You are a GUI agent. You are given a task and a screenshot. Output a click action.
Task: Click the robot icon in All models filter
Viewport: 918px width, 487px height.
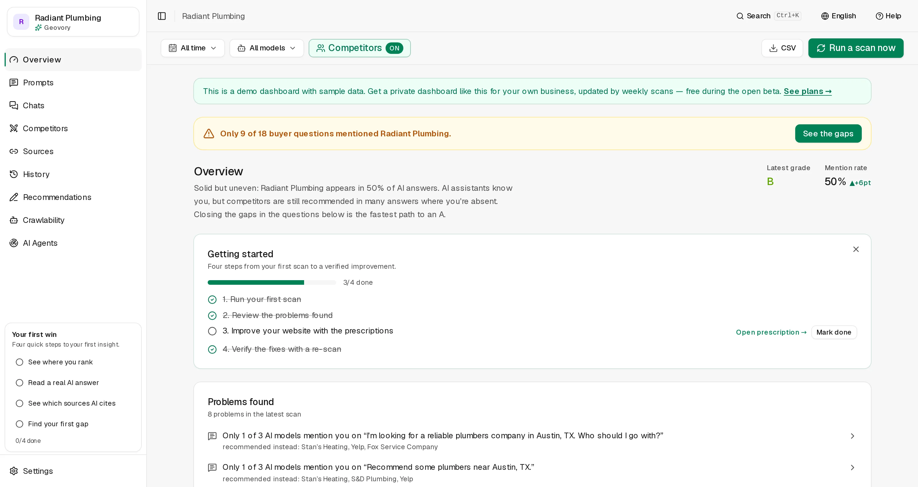(x=242, y=48)
